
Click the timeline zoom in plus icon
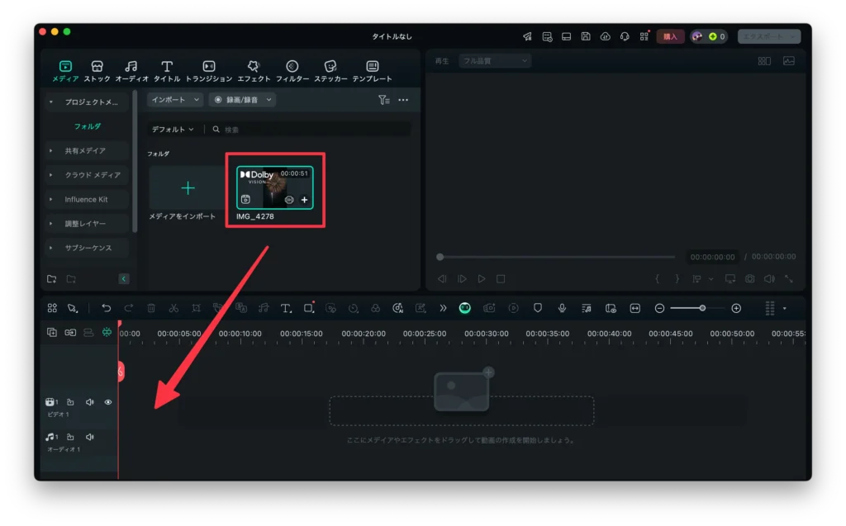736,308
